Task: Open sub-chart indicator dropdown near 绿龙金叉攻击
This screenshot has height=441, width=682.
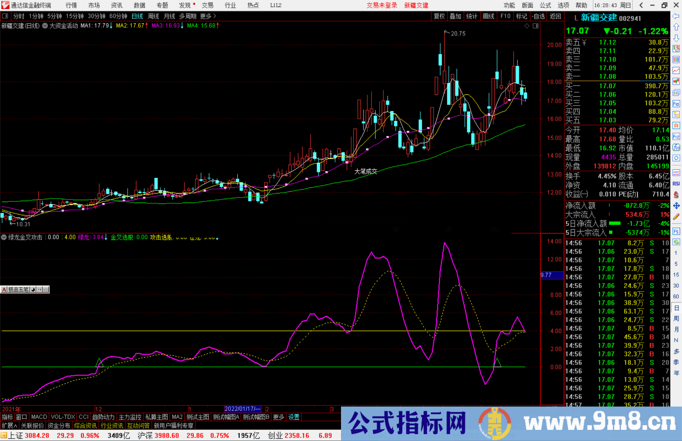Action: [x=4, y=237]
